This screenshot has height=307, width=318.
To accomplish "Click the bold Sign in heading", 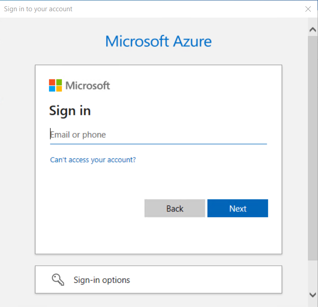I will click(70, 111).
